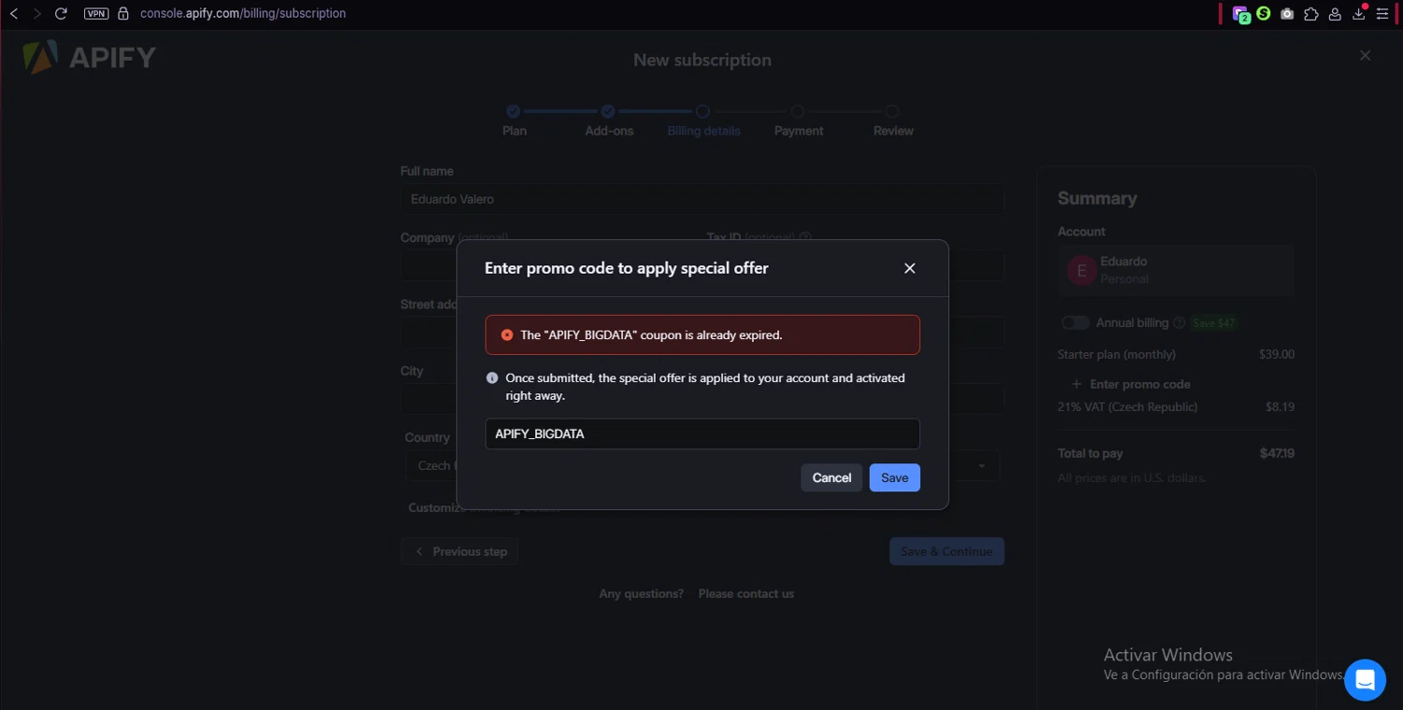Jump to the Plan step

pyautogui.click(x=513, y=121)
